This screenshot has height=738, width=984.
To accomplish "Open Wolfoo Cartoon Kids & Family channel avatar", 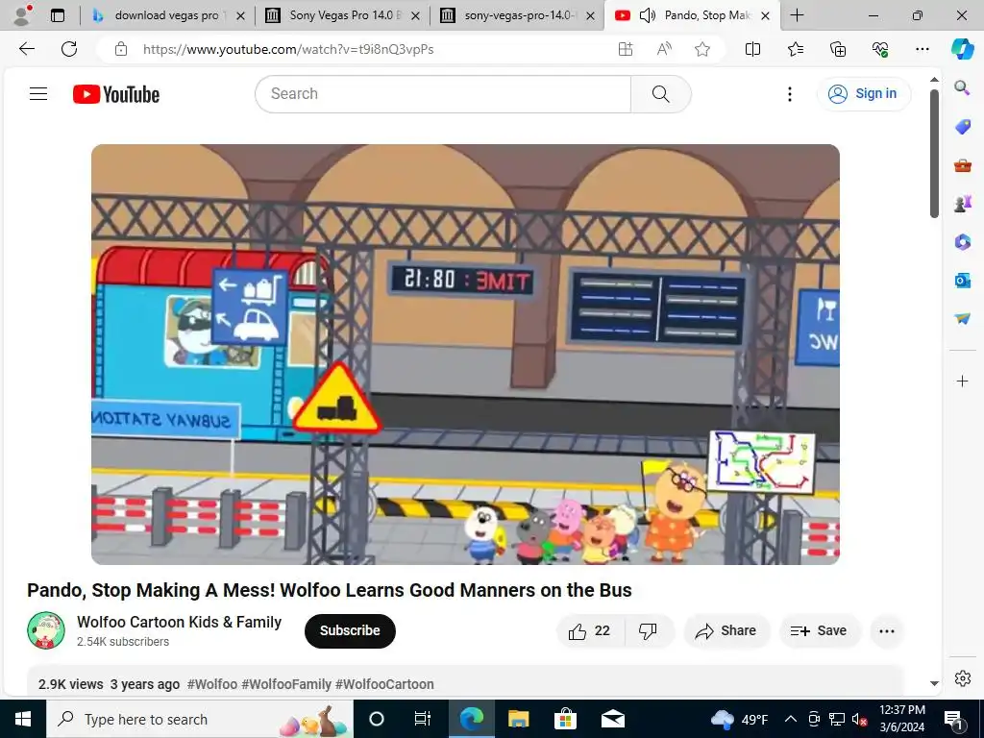I will point(46,630).
